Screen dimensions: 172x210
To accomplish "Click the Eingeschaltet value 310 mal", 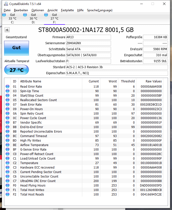I will tap(155, 55).
